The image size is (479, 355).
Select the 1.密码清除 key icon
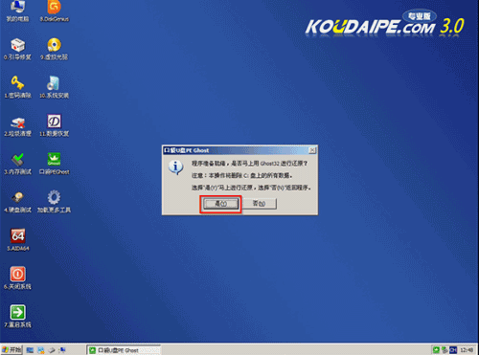click(17, 87)
